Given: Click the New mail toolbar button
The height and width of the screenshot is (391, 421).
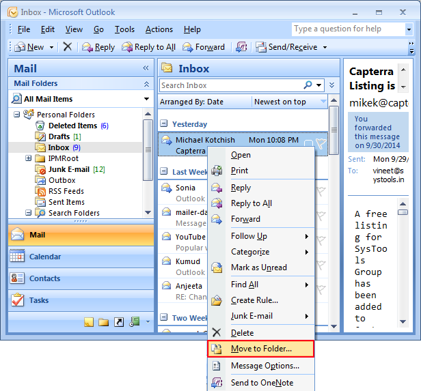Looking at the screenshot, I should [x=29, y=47].
